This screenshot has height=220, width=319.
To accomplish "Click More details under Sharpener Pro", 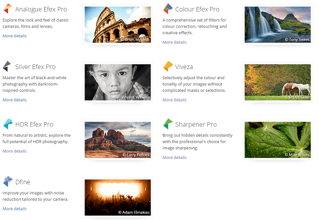I will point(174,157).
